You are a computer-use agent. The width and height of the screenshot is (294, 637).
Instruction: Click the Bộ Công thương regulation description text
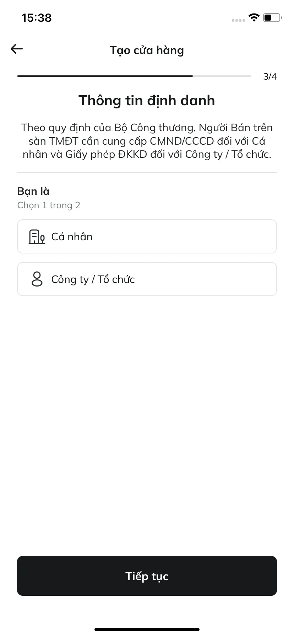[147, 141]
